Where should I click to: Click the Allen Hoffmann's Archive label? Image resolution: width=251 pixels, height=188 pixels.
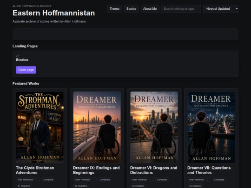click(x=32, y=6)
